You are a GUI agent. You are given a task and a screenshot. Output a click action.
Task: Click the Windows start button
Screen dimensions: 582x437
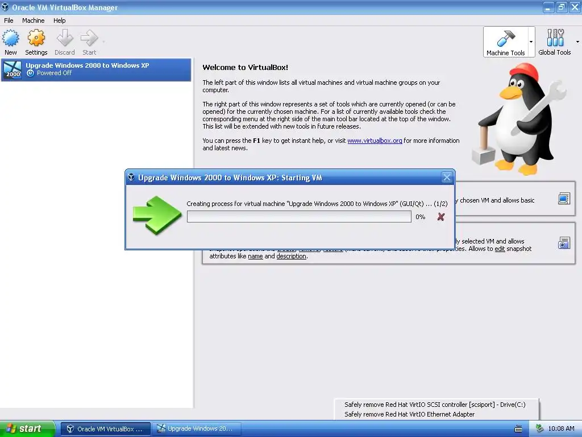tap(27, 428)
